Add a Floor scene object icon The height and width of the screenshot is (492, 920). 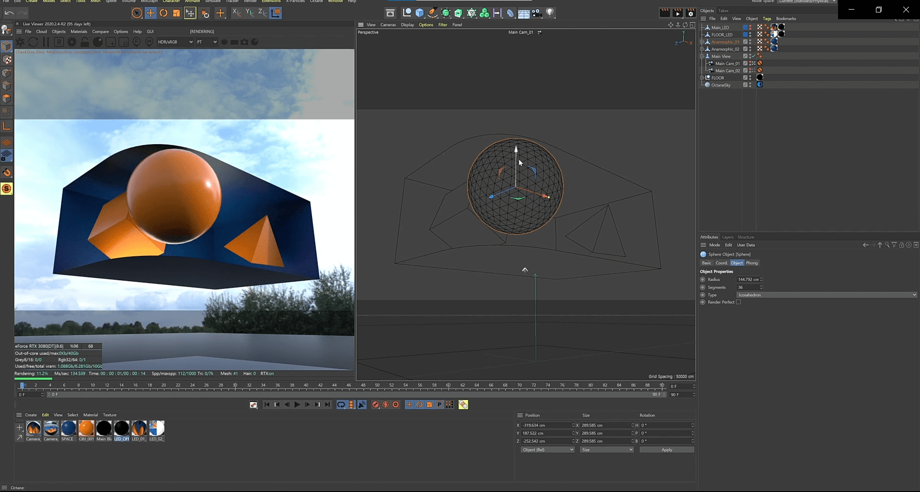coord(524,13)
